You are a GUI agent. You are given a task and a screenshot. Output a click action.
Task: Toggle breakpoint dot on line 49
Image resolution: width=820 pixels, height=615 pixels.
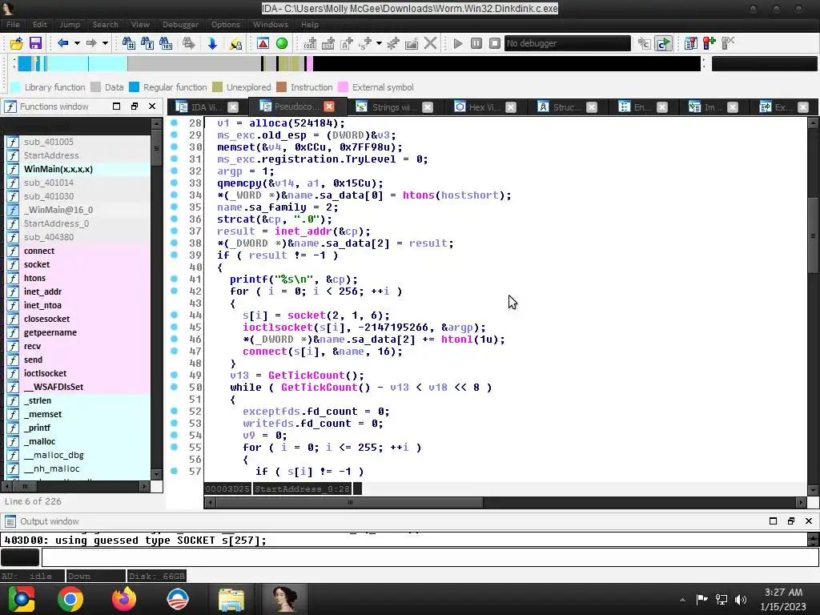tap(174, 375)
